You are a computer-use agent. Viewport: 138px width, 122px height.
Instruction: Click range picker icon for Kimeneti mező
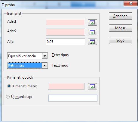pyautogui.click(x=92, y=86)
